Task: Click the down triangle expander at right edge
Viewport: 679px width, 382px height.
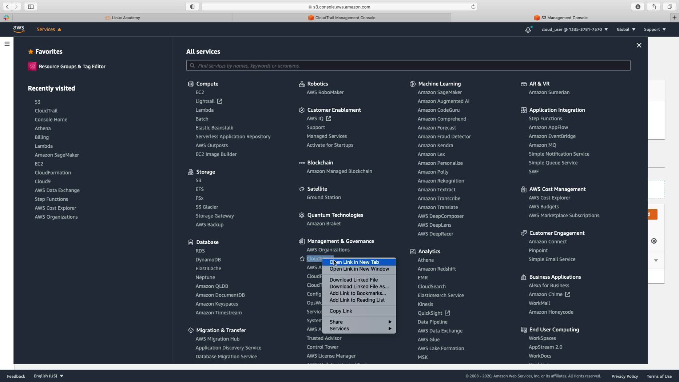Action: tap(656, 260)
